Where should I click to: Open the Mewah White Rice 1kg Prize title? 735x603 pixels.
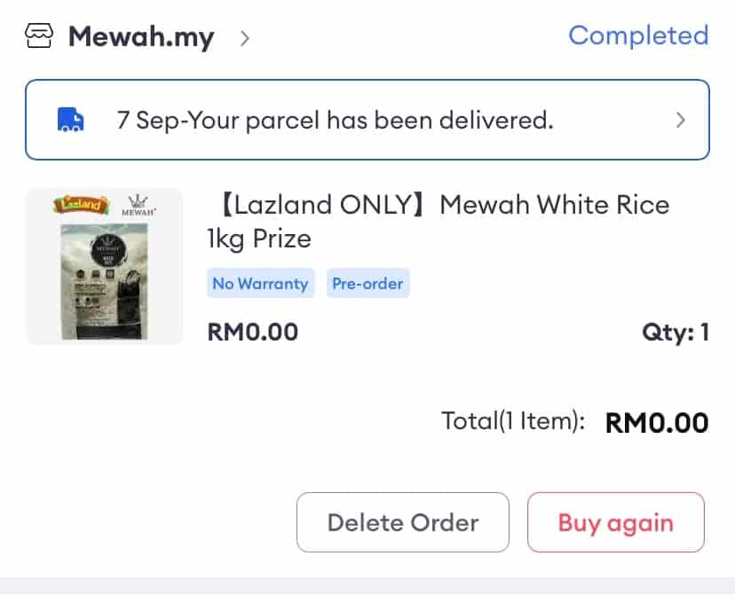[x=438, y=221]
